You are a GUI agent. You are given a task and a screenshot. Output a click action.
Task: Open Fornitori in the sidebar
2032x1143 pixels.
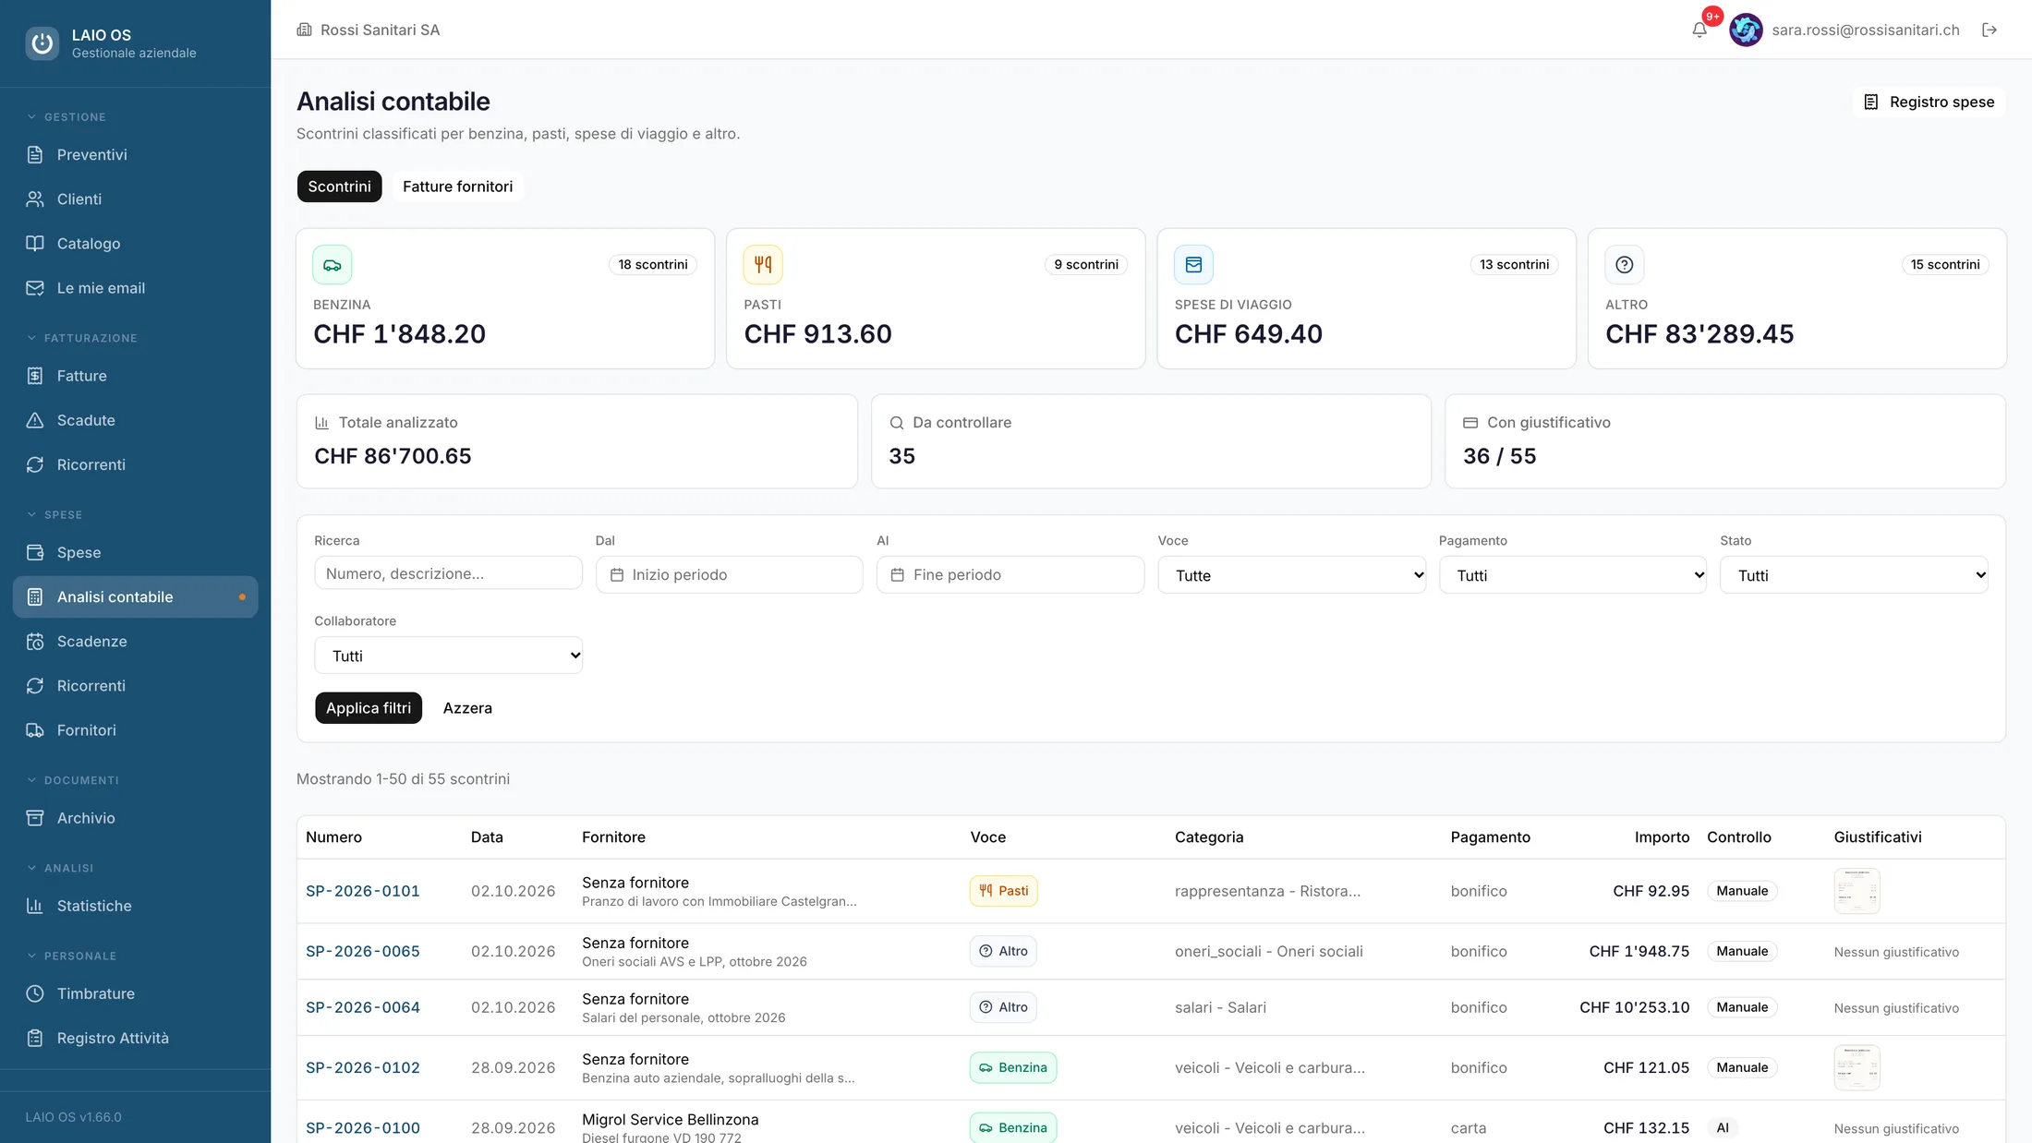coord(135,729)
